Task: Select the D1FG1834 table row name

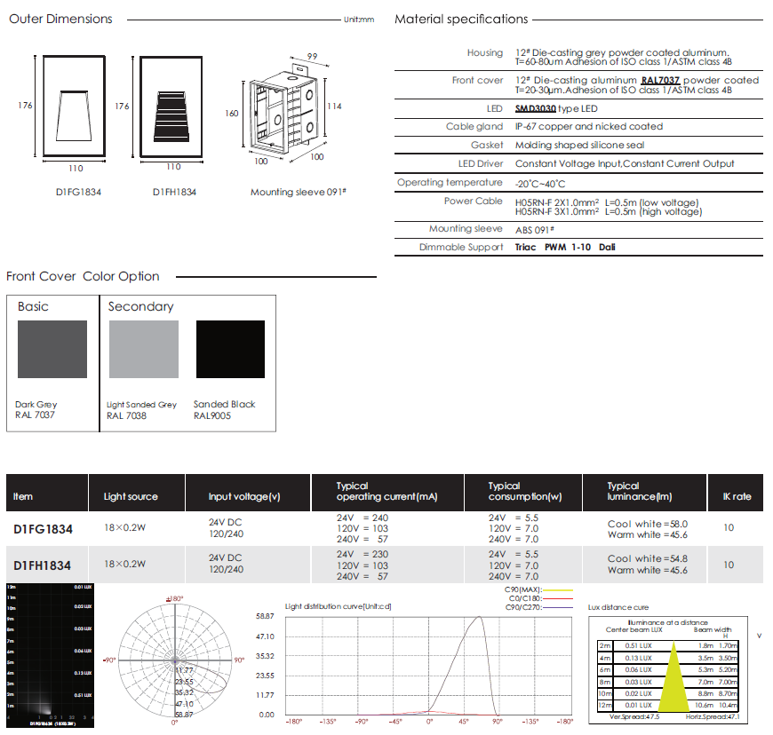Action: point(44,530)
